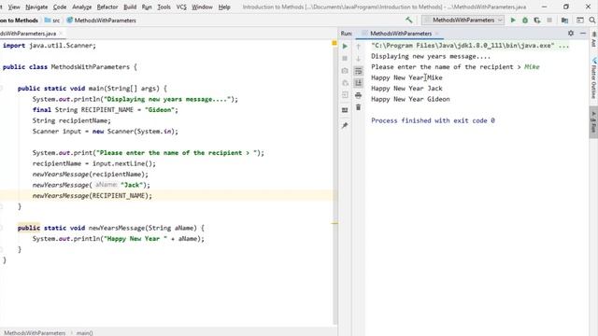Click the analysis status indicator atop the editor stripe
This screenshot has width=598, height=336.
335,44
